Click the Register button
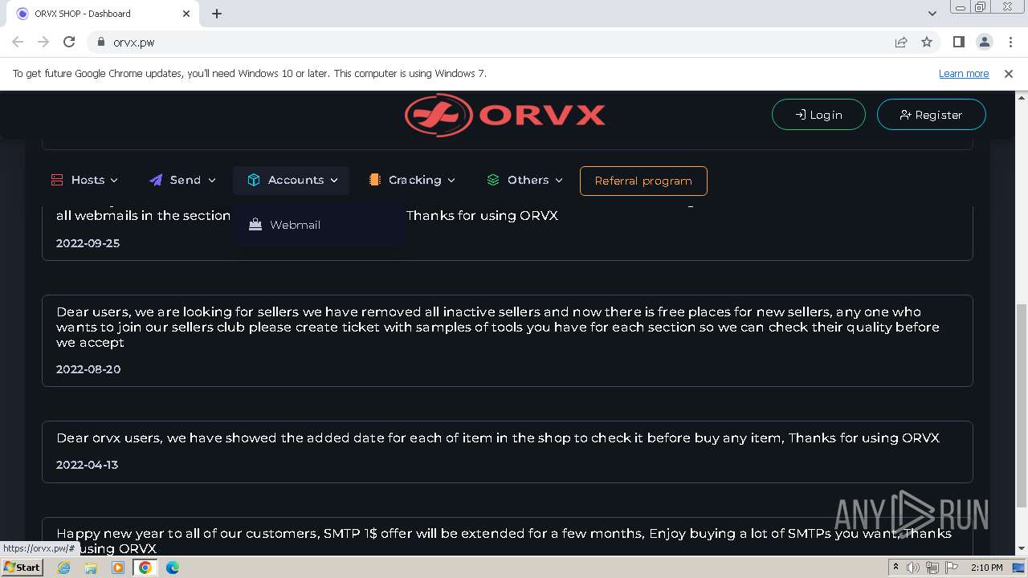 [x=931, y=115]
